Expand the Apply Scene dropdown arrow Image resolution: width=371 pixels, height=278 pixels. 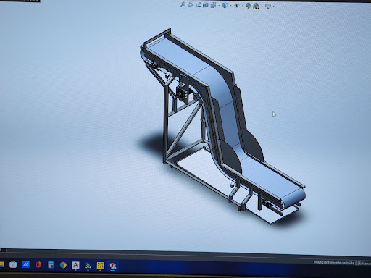262,6
